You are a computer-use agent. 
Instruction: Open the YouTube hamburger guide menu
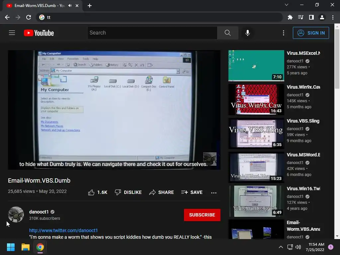click(12, 33)
